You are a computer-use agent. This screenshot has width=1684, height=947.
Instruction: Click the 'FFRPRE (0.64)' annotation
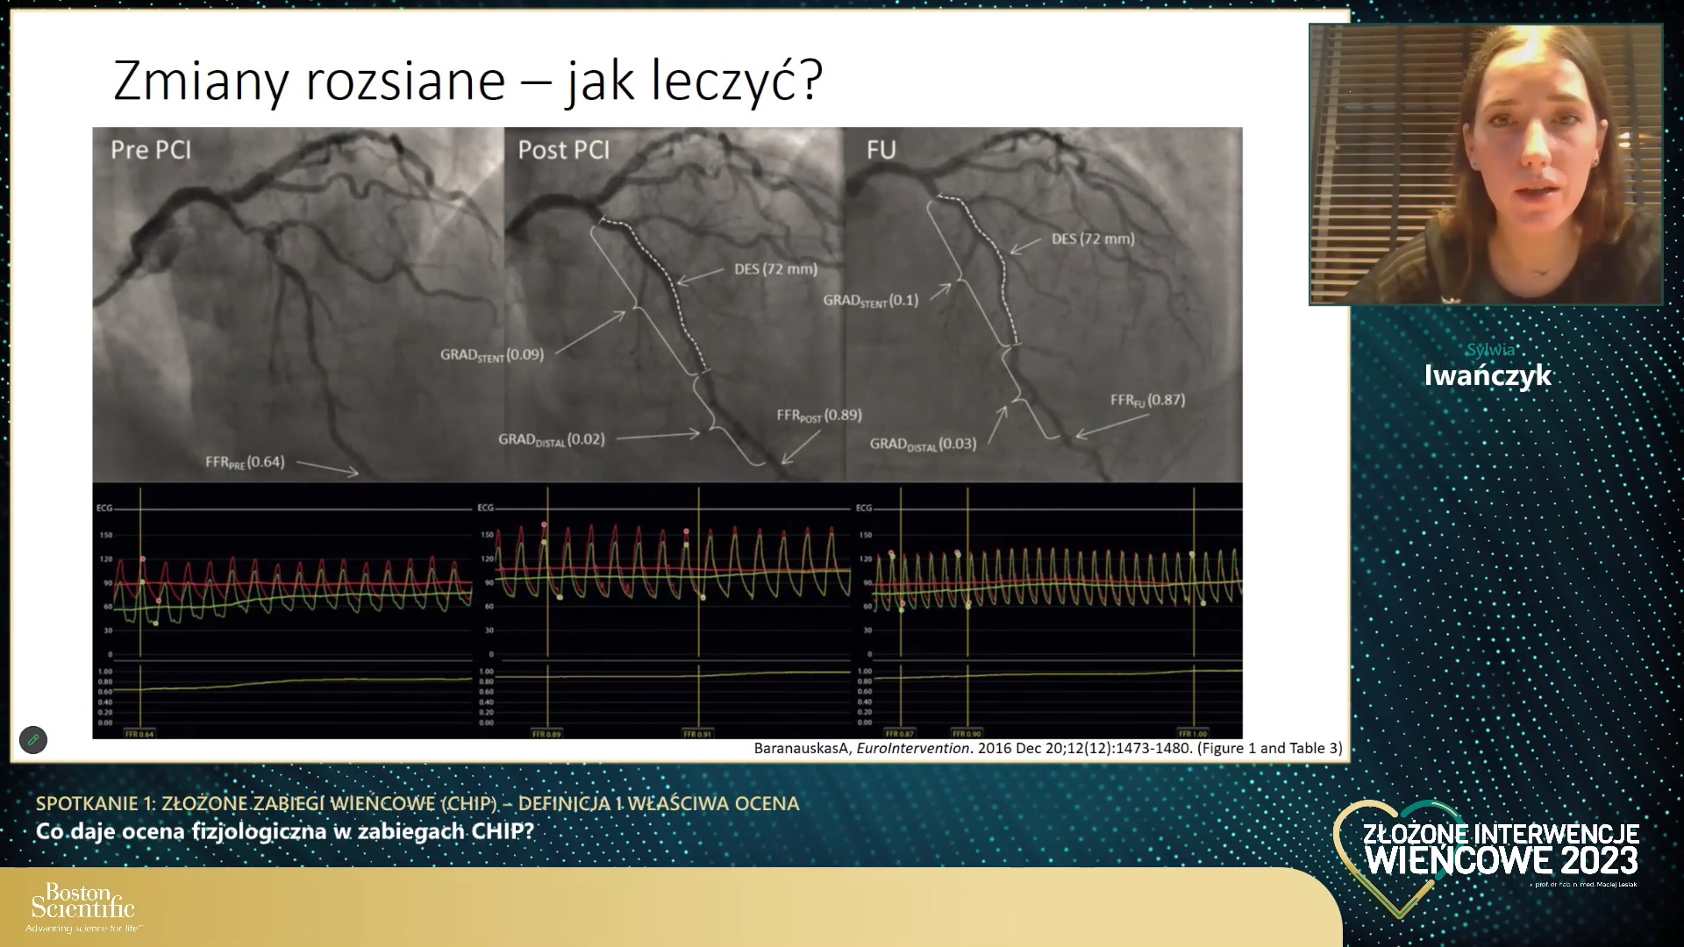tap(245, 462)
